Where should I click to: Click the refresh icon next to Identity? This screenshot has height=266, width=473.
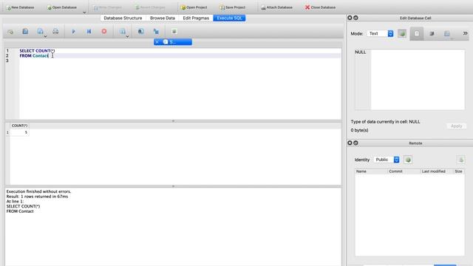pos(408,160)
